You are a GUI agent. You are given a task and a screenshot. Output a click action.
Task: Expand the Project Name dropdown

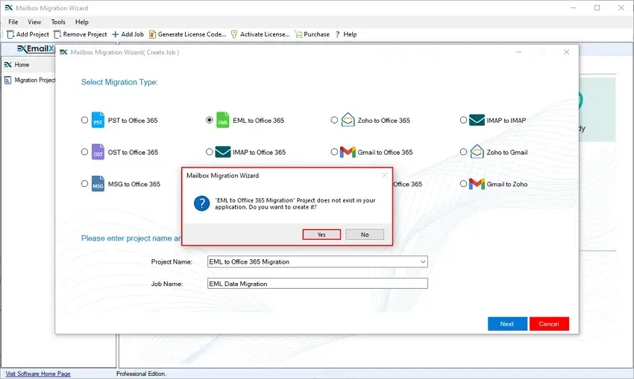[423, 261]
